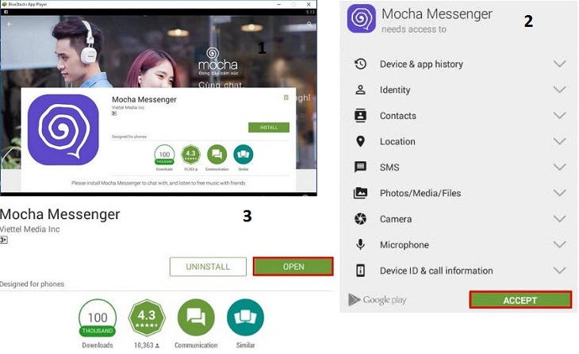Viewport: 579px width, 354px height.
Task: Click the Microphone icon
Action: (360, 244)
